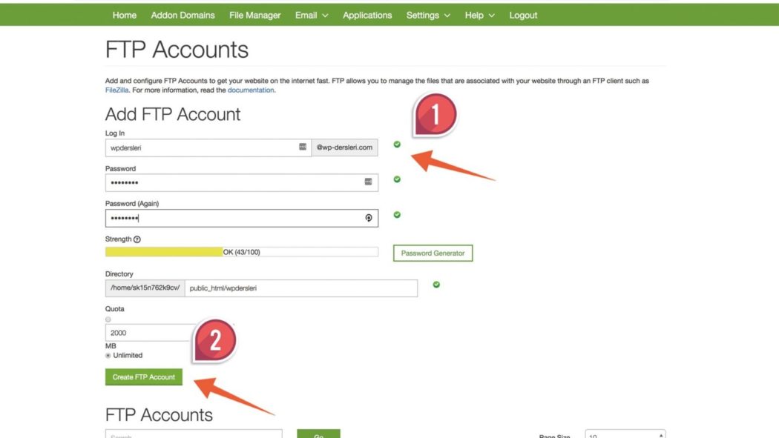Click the password manager icon in Log In field
The height and width of the screenshot is (438, 779).
303,147
